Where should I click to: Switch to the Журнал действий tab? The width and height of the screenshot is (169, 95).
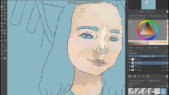point(152,47)
